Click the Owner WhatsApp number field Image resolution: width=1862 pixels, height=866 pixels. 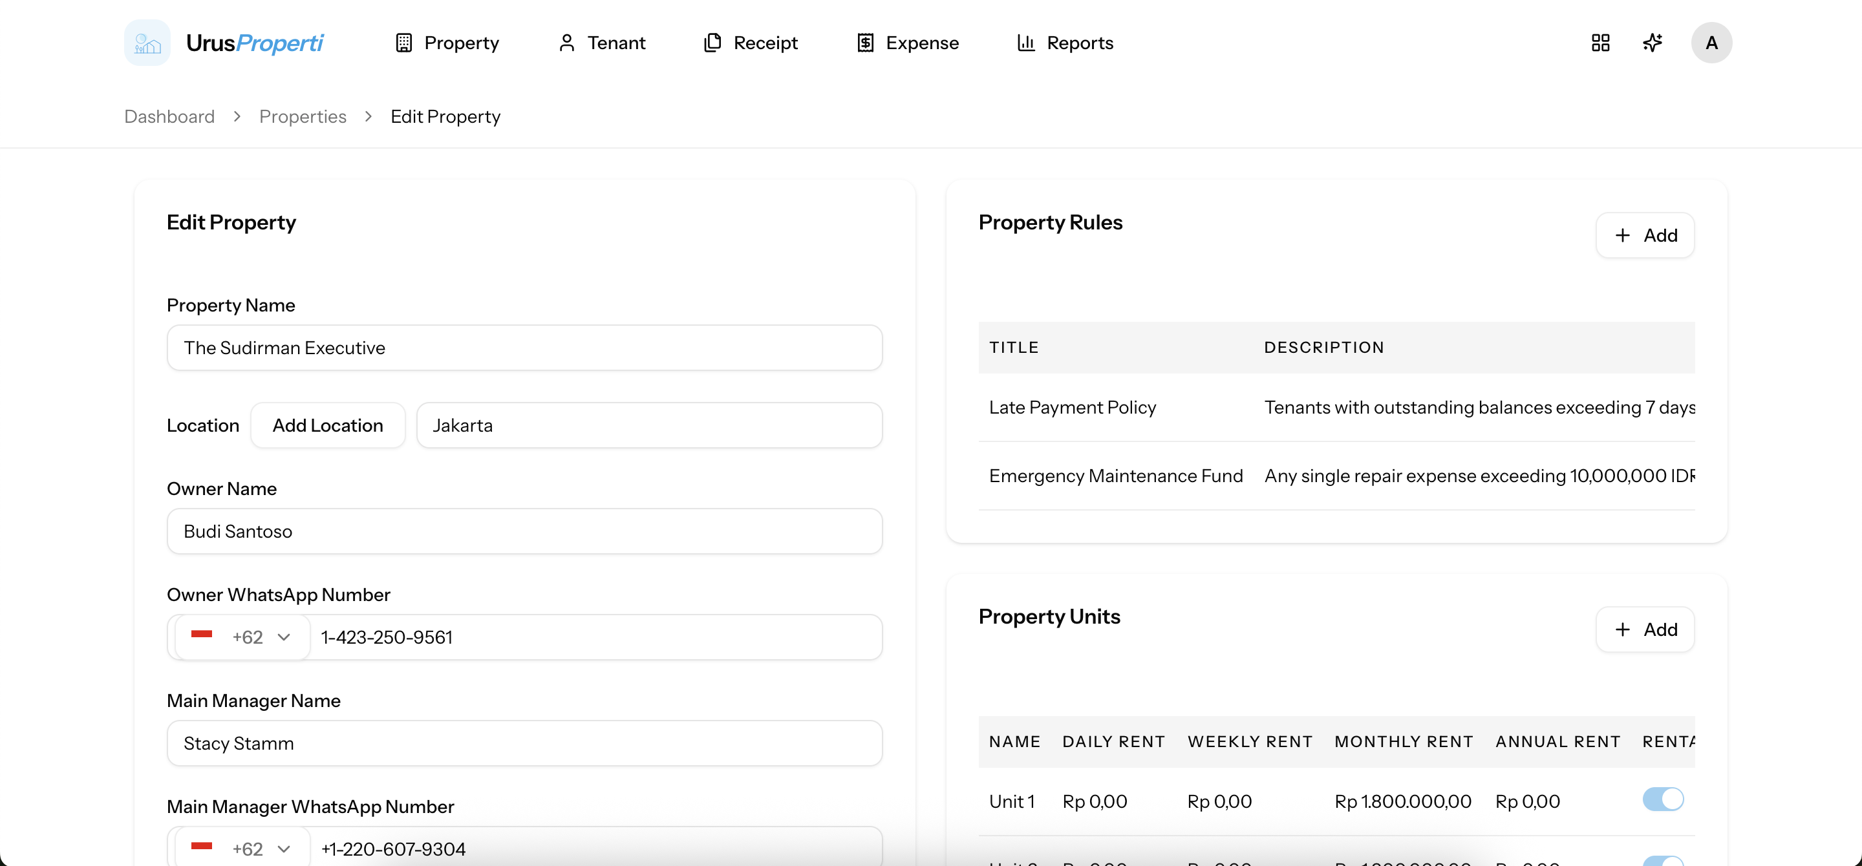[x=596, y=637]
